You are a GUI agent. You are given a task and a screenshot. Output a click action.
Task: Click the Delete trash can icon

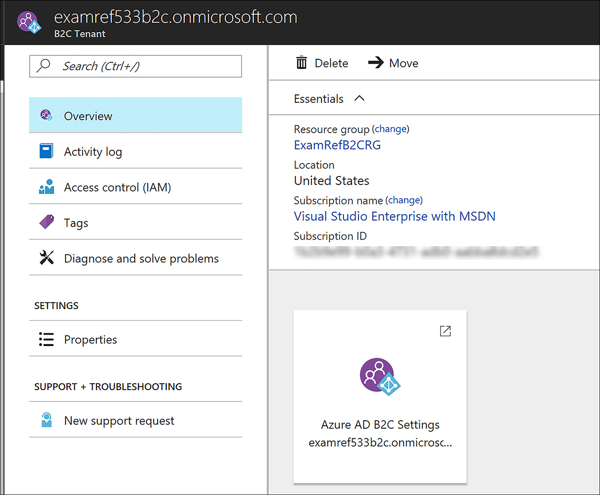[x=301, y=63]
